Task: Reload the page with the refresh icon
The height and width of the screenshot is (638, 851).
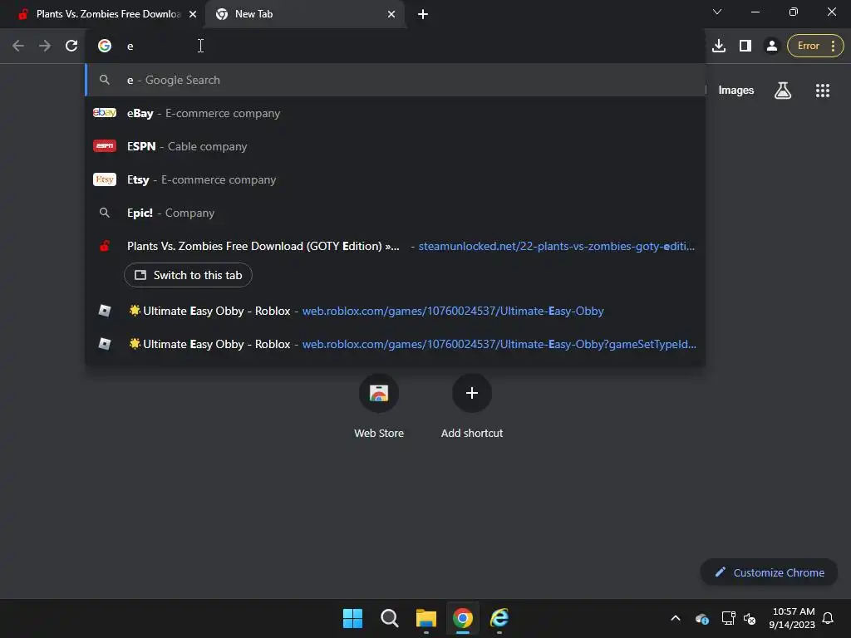Action: coord(71,47)
